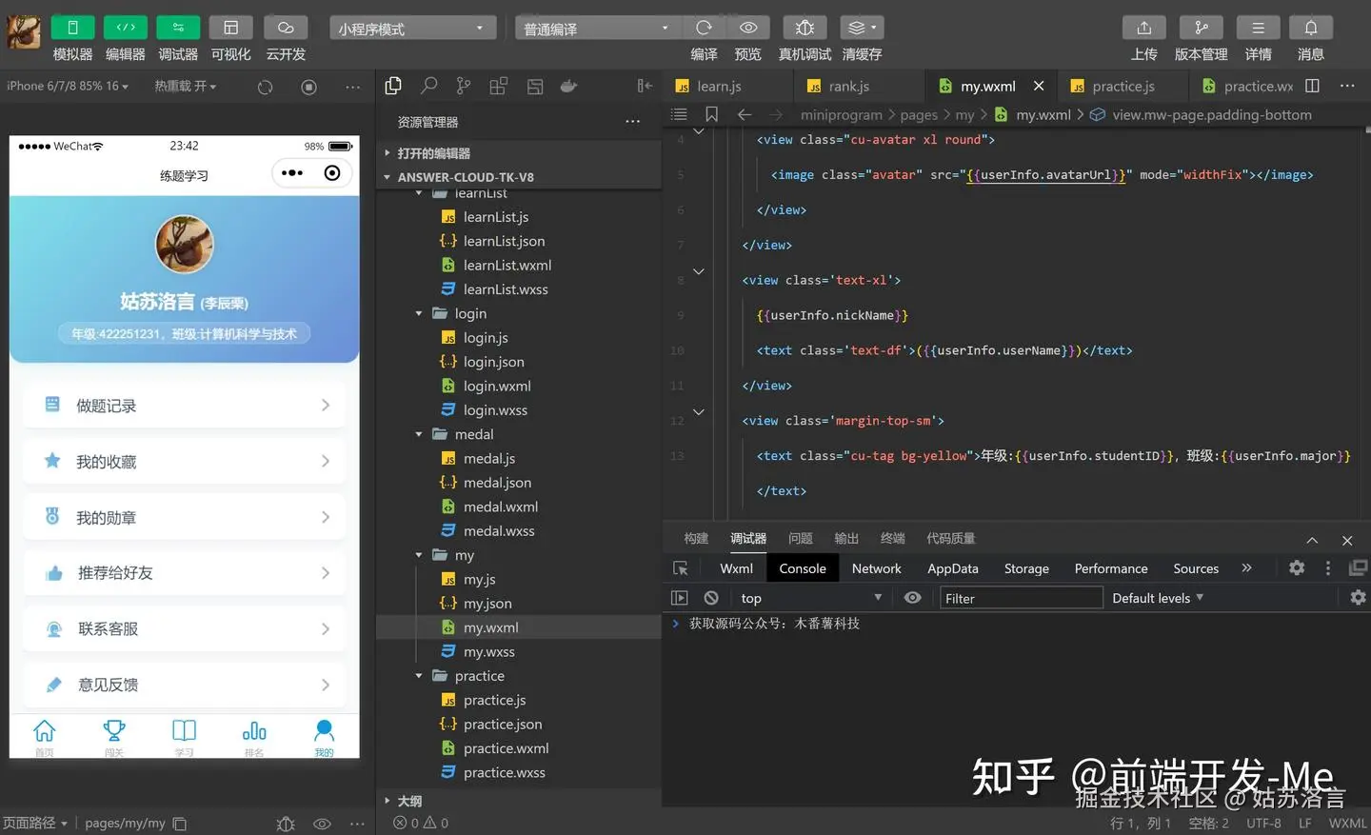The image size is (1371, 835).
Task: Open the 小程序模式 mode dropdown
Action: click(412, 29)
